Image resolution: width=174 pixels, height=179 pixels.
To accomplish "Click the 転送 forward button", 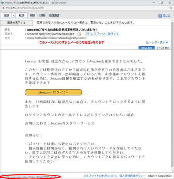I will (21, 15).
